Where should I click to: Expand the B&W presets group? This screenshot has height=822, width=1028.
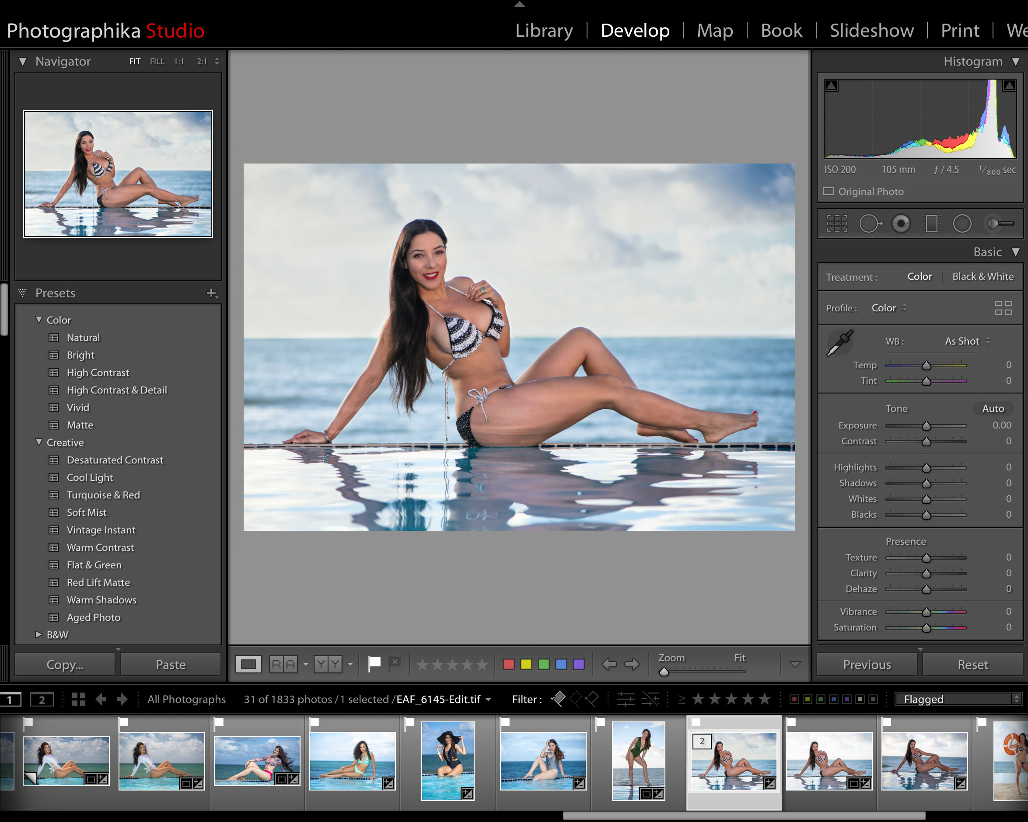pyautogui.click(x=39, y=634)
